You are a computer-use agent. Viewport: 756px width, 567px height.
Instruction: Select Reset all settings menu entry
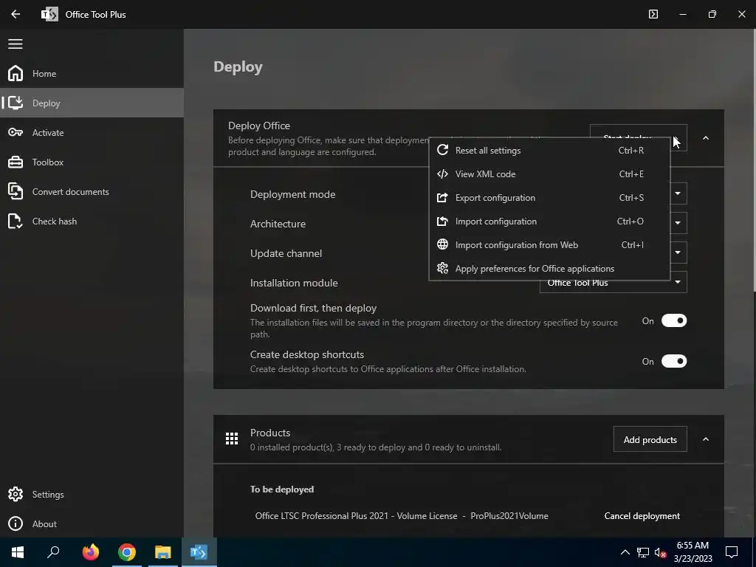click(x=549, y=150)
